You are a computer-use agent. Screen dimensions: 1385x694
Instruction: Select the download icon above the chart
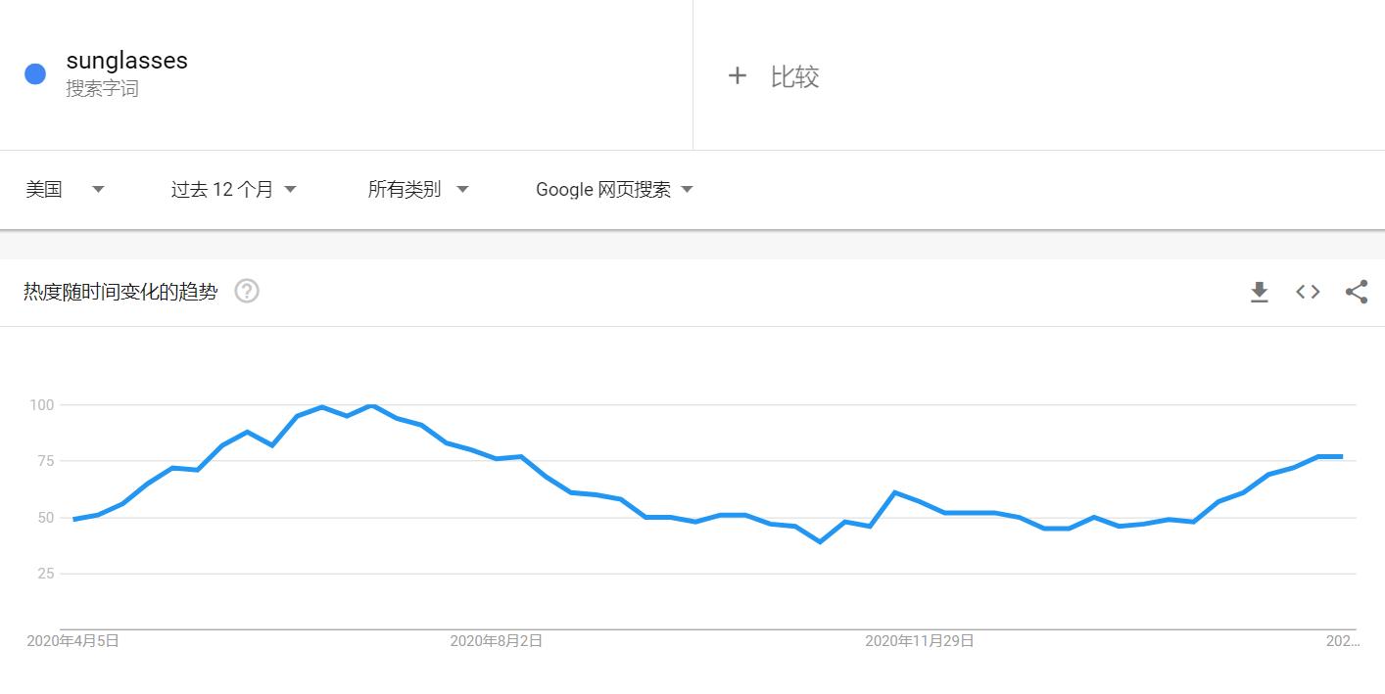coord(1259,291)
